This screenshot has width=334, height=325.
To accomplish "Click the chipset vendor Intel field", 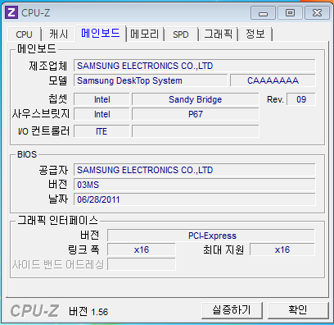I will 102,99.
